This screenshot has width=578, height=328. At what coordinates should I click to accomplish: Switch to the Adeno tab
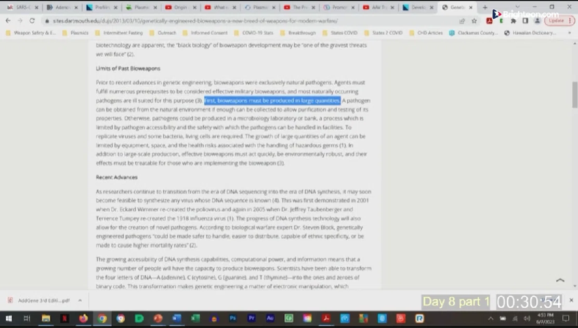coord(62,7)
